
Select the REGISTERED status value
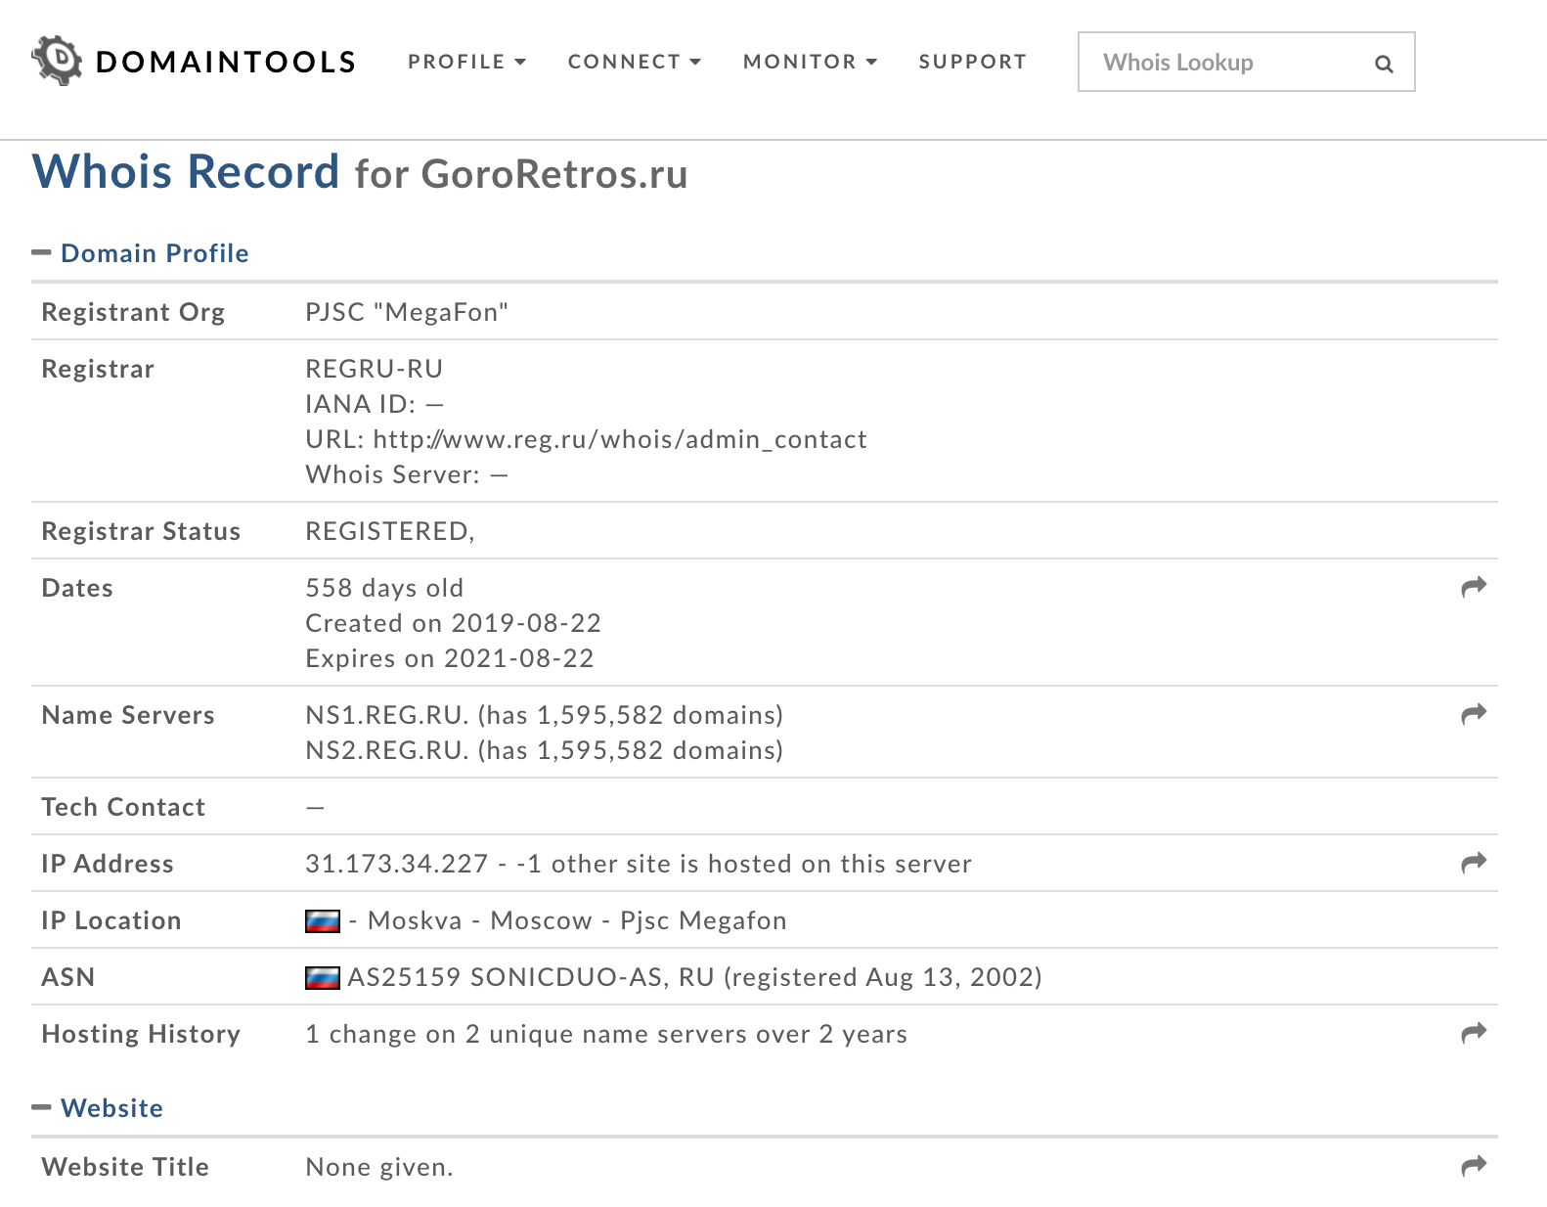(x=389, y=531)
